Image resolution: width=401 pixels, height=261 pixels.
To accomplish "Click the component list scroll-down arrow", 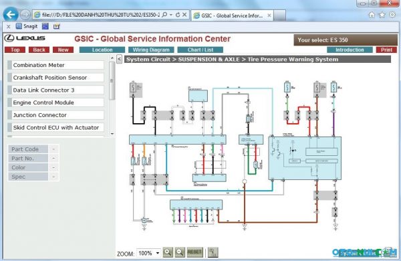I will 112,134.
